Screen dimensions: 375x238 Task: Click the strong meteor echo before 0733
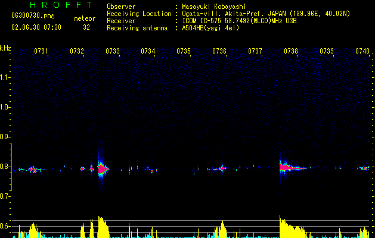pos(103,169)
